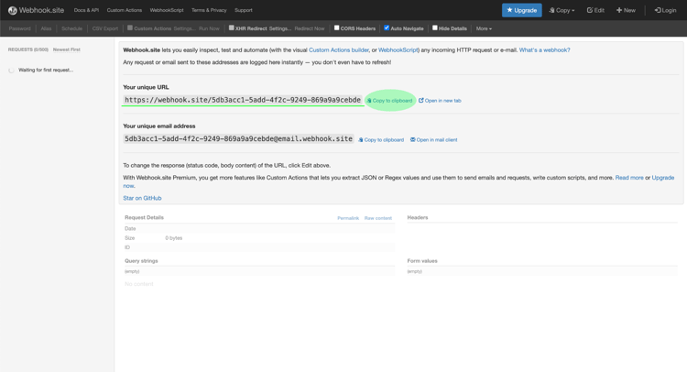Open the Custom Actions menu item
Image resolution: width=687 pixels, height=372 pixels.
(124, 10)
